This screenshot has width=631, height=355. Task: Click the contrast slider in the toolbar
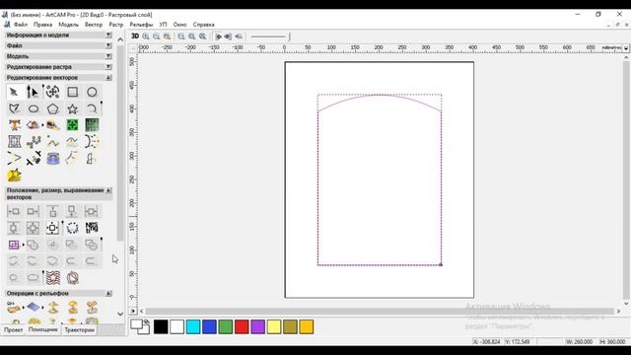click(x=269, y=36)
